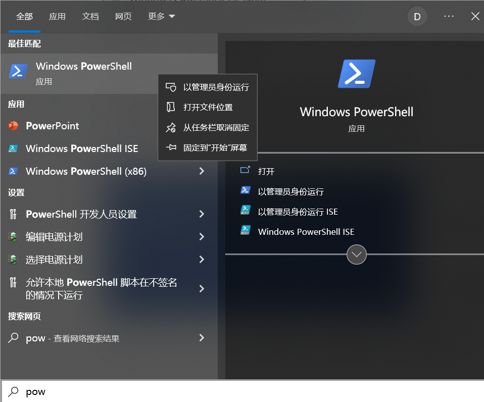Expand the preview pane actions down arrow
The width and height of the screenshot is (484, 402).
[x=357, y=255]
